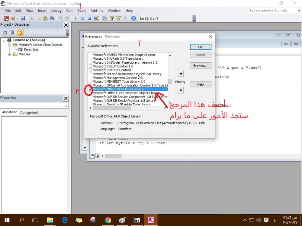
Task: Switch to the Categorized properties tab
Action: (29, 113)
